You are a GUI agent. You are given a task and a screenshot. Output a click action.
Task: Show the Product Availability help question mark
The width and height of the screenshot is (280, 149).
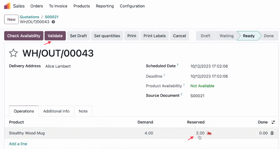pyautogui.click(x=184, y=85)
